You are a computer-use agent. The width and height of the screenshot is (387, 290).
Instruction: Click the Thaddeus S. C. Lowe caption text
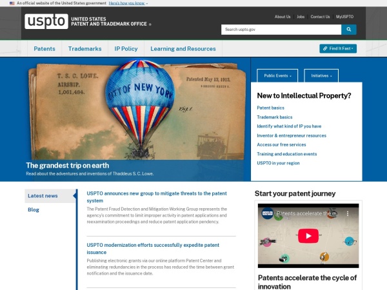[x=90, y=173]
